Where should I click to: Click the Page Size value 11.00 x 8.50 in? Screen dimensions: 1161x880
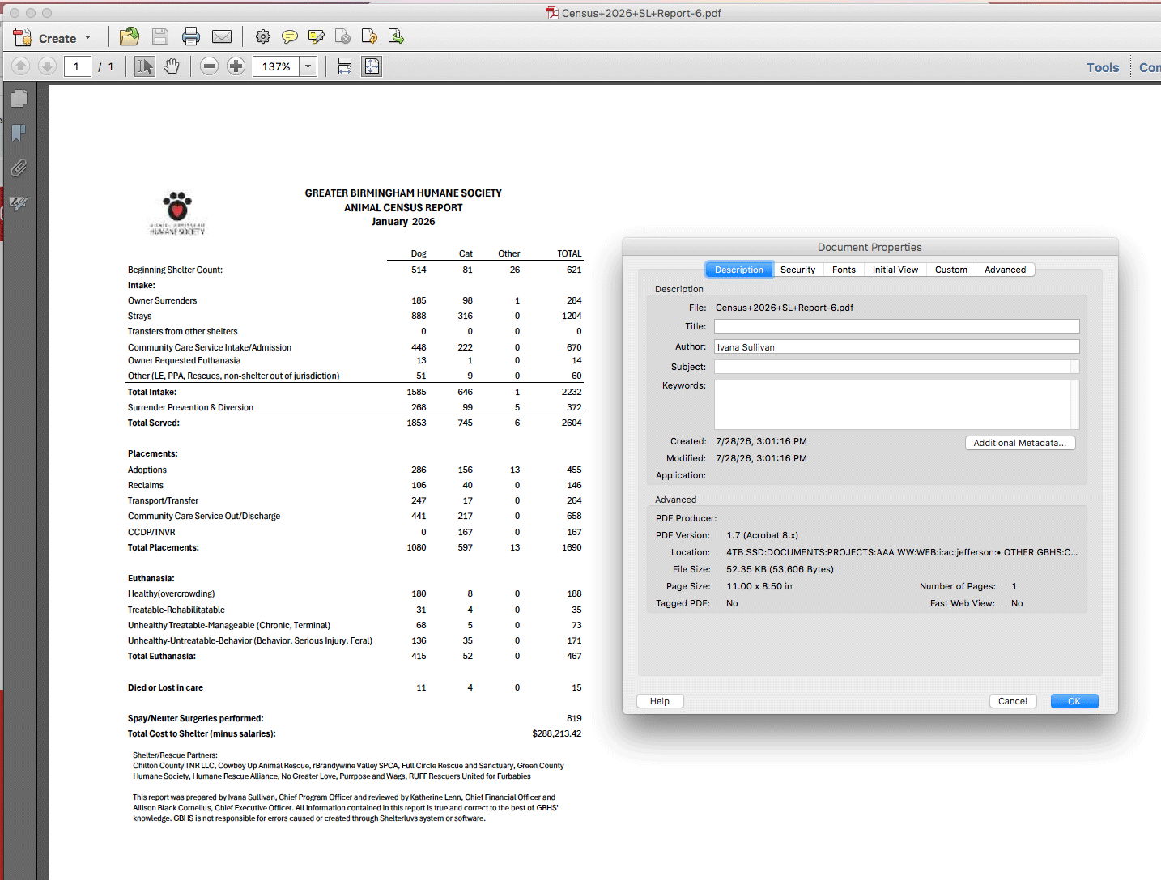coord(759,586)
